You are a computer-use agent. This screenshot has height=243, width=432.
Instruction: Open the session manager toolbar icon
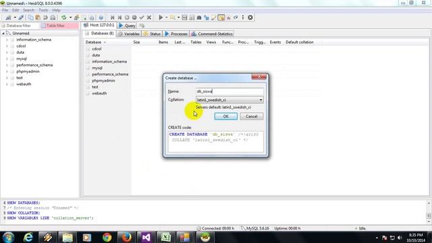tap(8, 18)
